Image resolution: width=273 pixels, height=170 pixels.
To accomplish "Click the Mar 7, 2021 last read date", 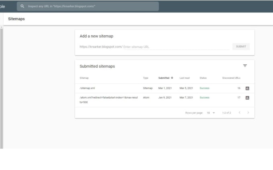I will coord(186,98).
